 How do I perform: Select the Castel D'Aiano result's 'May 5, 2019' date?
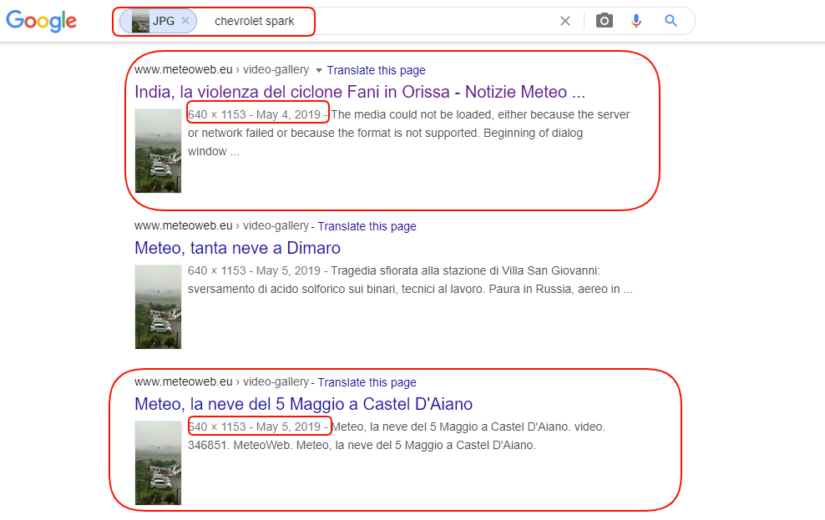288,427
